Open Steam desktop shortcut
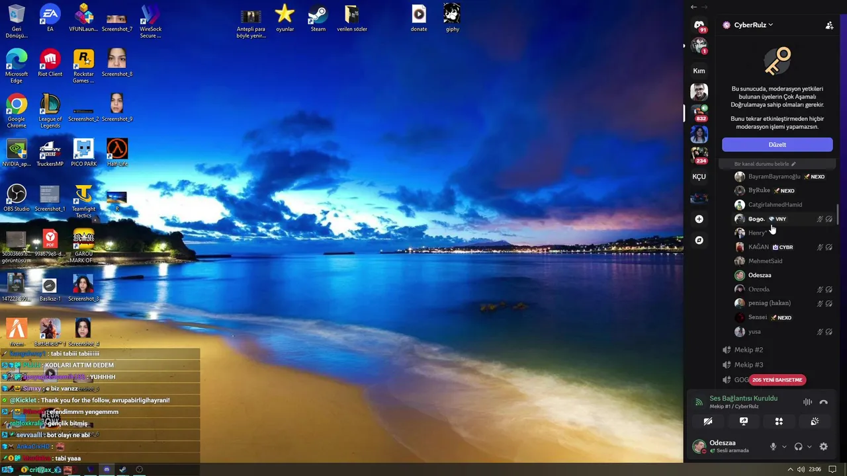The height and width of the screenshot is (476, 847). click(x=318, y=18)
